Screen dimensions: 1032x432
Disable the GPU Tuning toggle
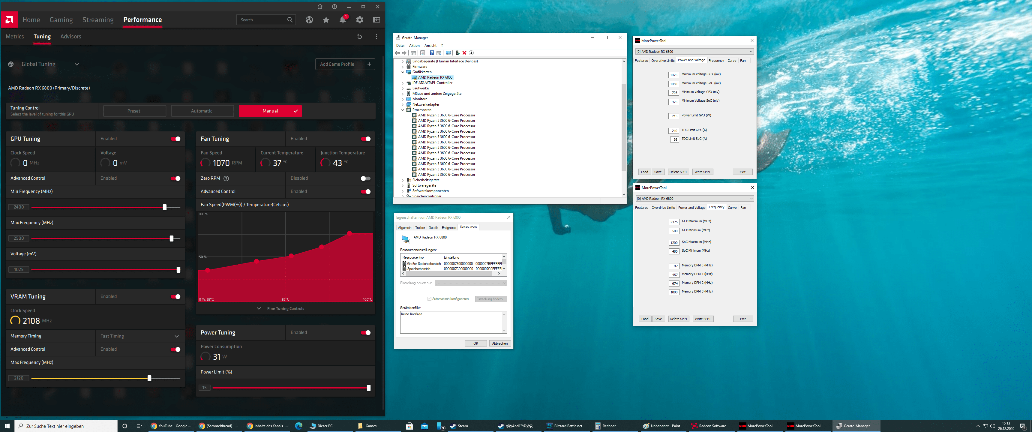coord(175,139)
